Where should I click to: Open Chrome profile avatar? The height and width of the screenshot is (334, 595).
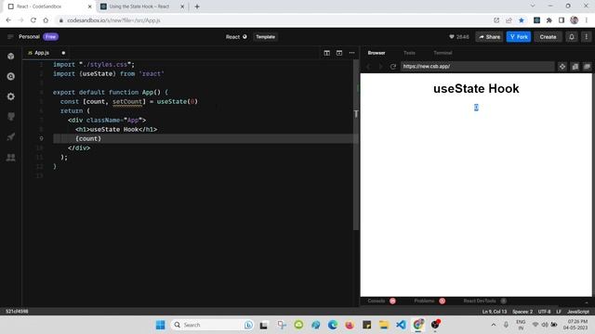click(x=575, y=20)
